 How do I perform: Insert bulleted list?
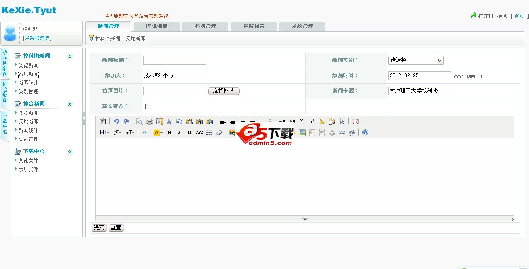coord(272,121)
